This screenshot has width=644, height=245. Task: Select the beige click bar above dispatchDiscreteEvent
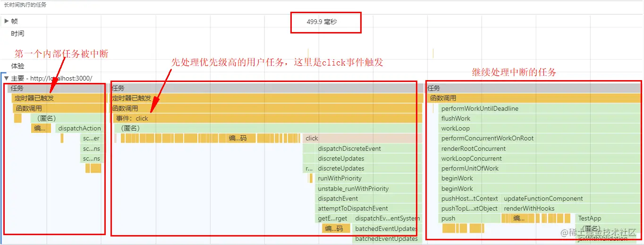point(362,139)
